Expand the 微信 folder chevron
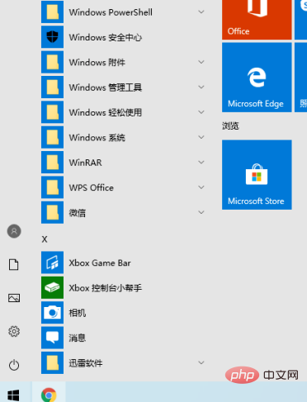This screenshot has width=307, height=402. [x=201, y=212]
